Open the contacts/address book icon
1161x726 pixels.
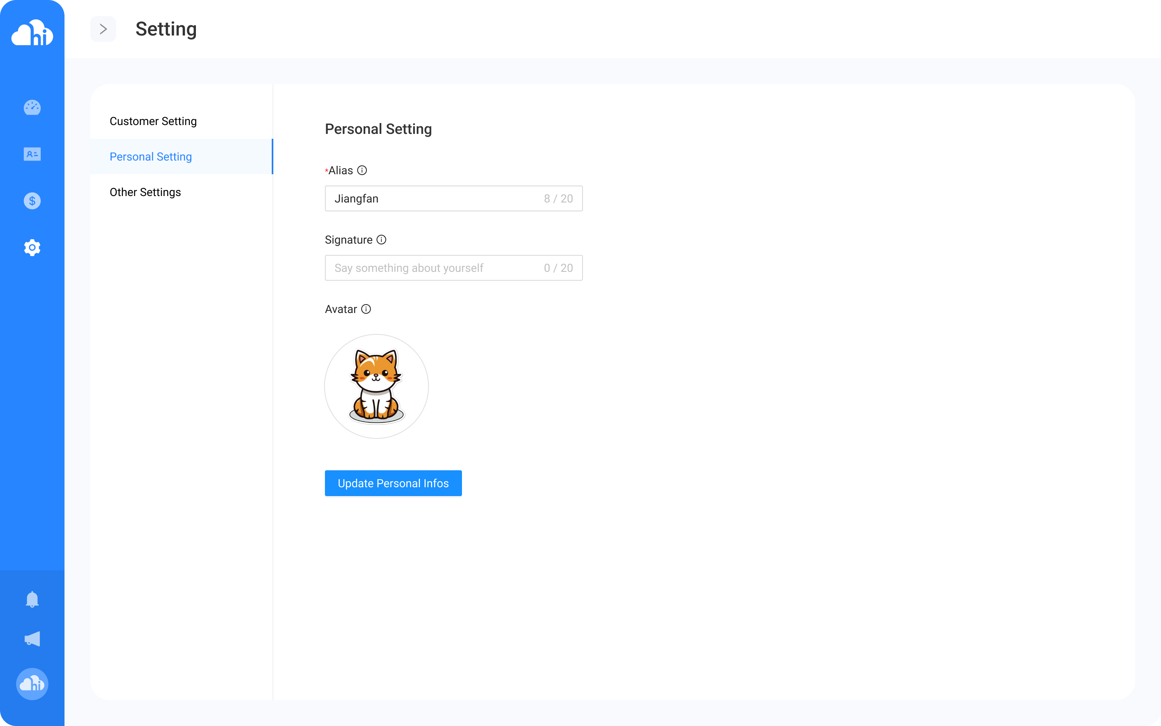pos(32,154)
